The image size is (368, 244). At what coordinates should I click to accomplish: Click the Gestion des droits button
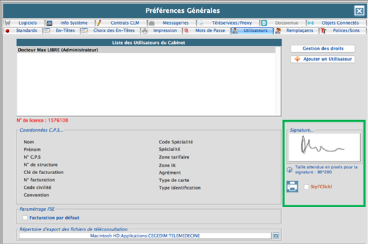tap(323, 48)
